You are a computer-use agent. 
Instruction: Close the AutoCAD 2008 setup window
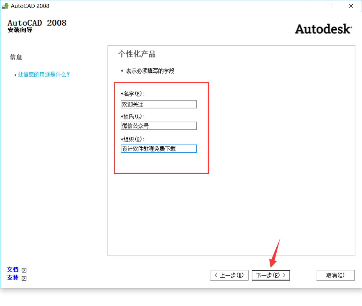[x=351, y=6]
